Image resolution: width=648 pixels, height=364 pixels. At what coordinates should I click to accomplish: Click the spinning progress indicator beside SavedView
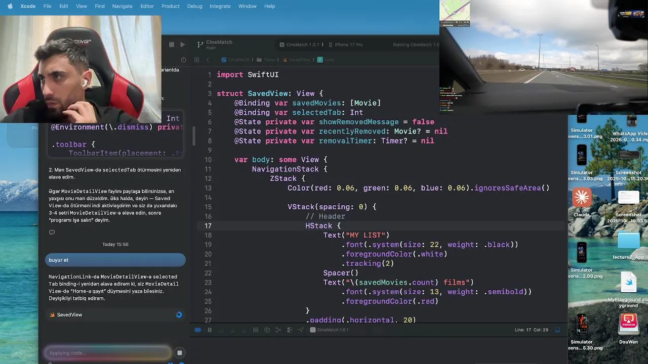point(179,314)
